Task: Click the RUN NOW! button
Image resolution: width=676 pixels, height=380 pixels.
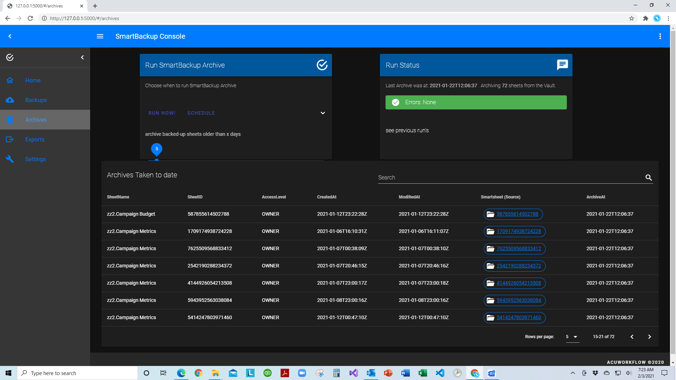Action: pos(162,113)
